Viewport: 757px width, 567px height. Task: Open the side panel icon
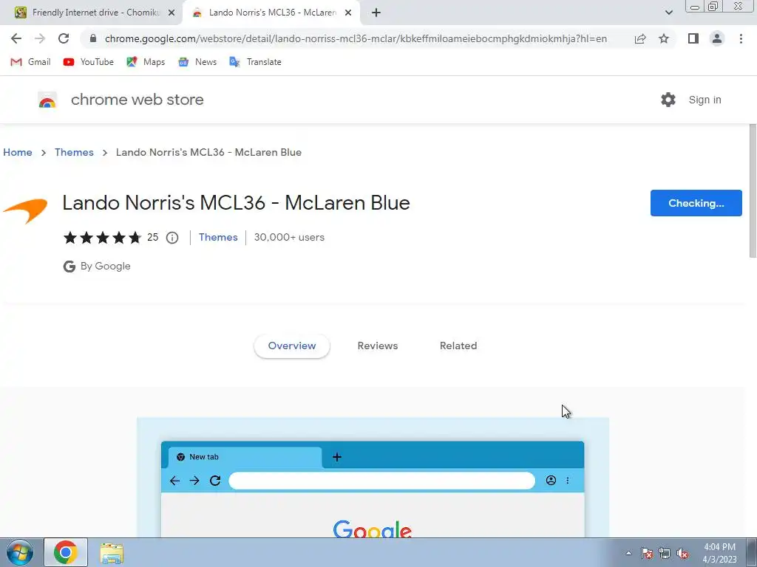tap(693, 38)
